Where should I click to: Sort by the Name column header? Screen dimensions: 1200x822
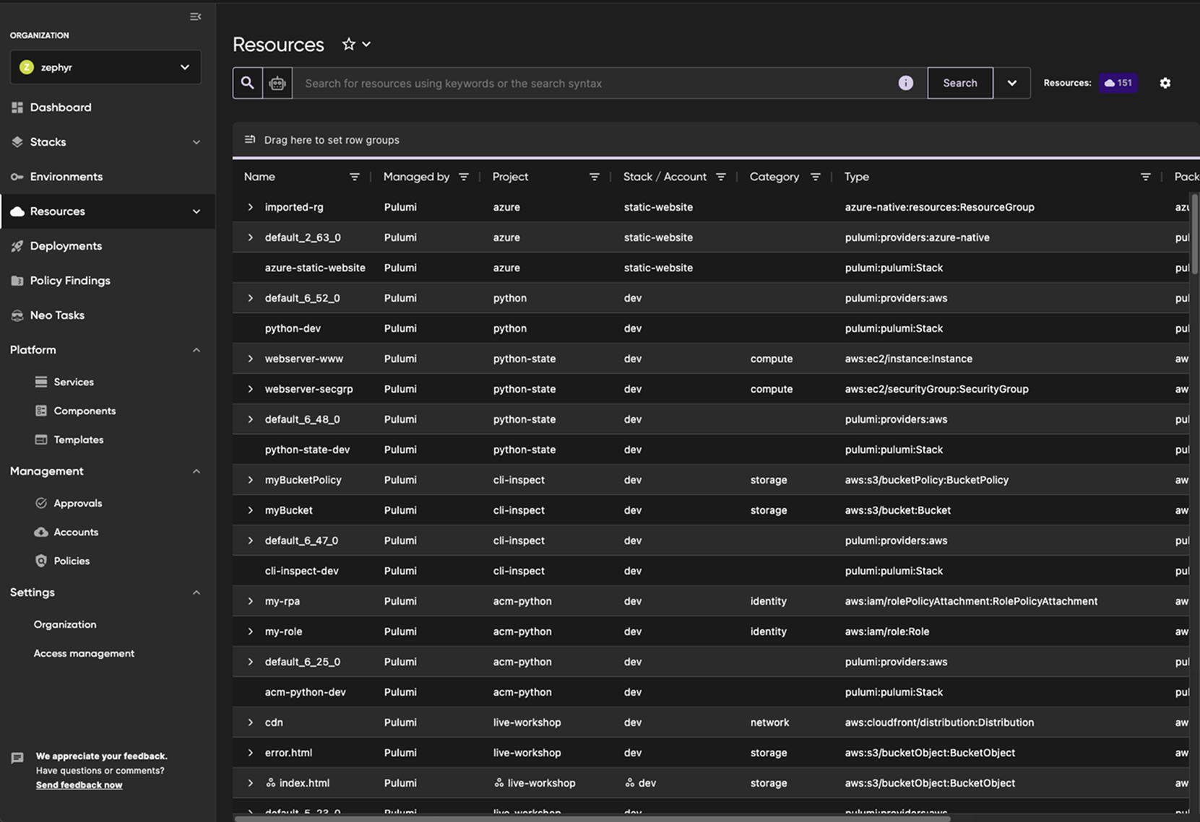click(x=259, y=177)
